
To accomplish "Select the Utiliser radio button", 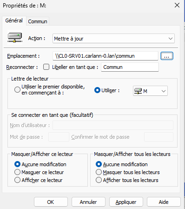I will click(97, 90).
